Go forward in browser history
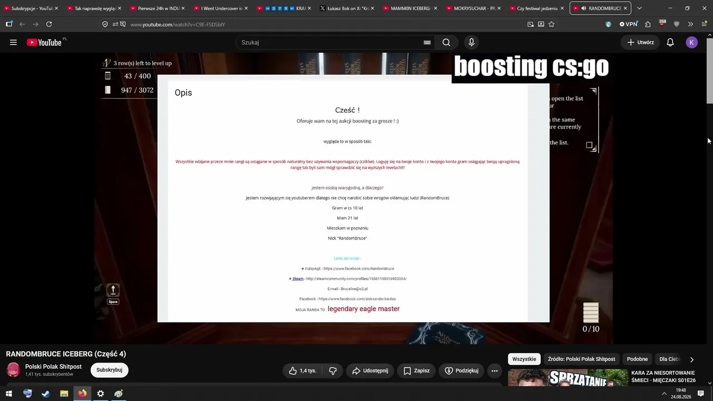This screenshot has width=713, height=401. pos(36,25)
